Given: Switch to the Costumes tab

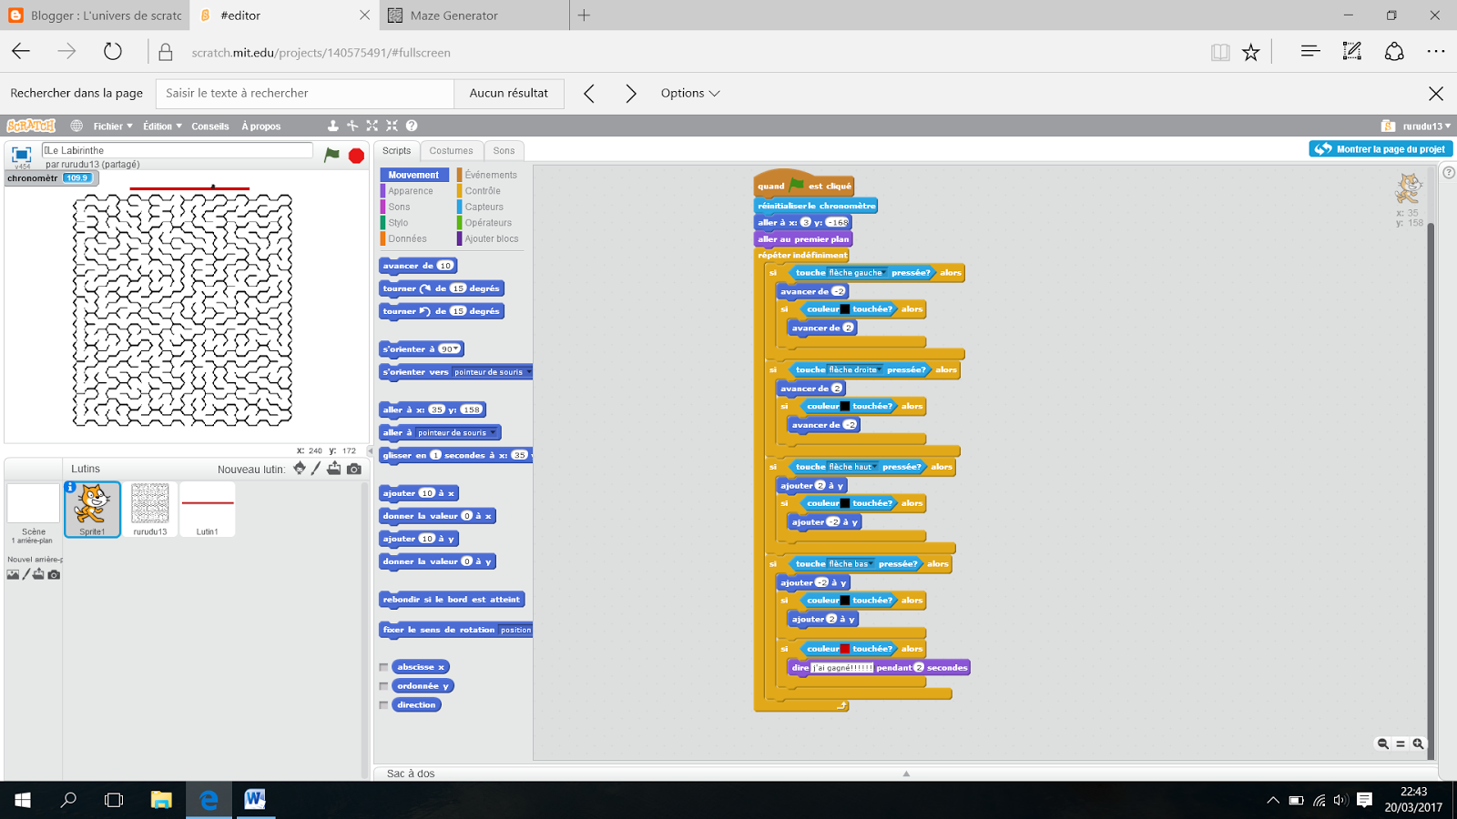Looking at the screenshot, I should (452, 150).
